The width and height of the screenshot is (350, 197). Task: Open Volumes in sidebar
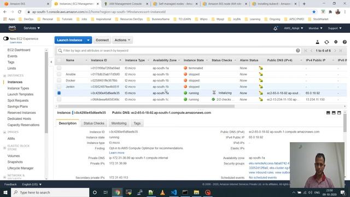tap(14, 156)
